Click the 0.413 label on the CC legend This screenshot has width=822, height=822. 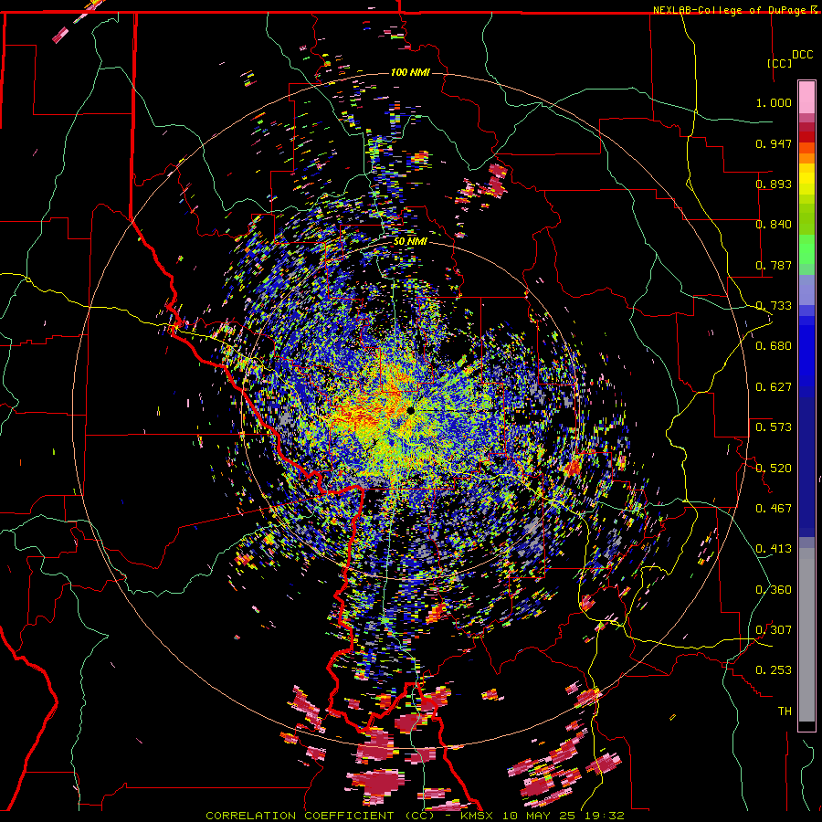click(774, 549)
